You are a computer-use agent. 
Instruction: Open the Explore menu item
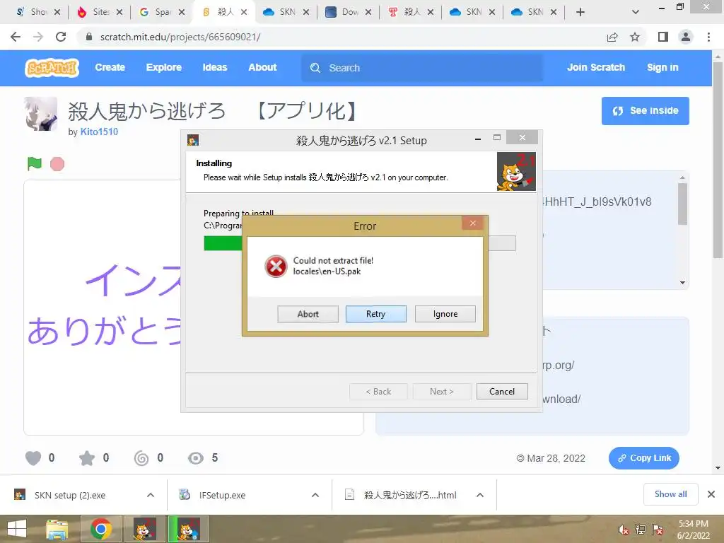pos(164,67)
